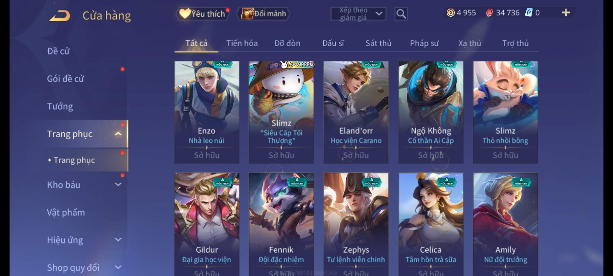This screenshot has height=276, width=613.
Task: Collapse the Trang phục sidebar section
Action: [118, 134]
